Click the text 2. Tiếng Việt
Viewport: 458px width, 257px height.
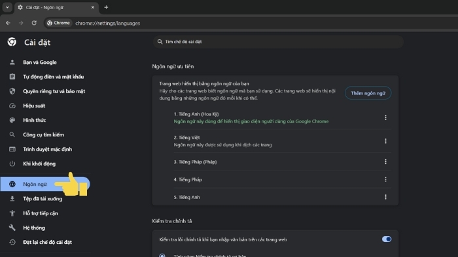186,138
